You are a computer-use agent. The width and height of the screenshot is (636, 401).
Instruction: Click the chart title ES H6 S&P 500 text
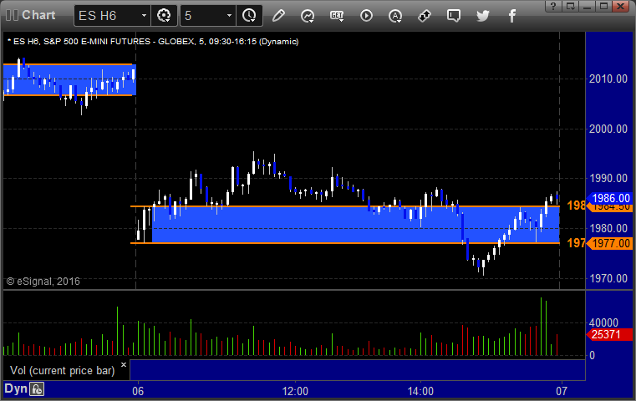coord(153,42)
